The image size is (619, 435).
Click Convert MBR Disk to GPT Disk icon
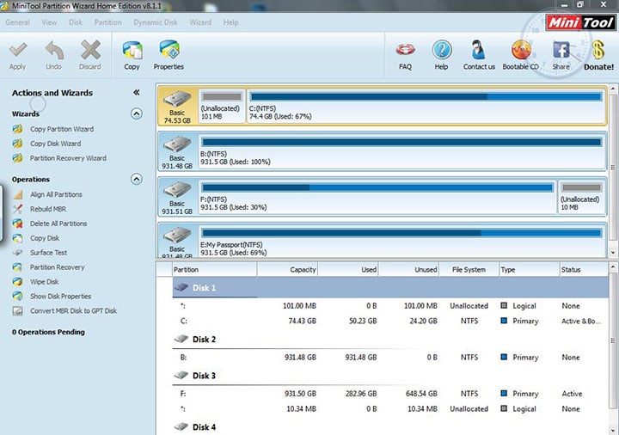(x=17, y=311)
